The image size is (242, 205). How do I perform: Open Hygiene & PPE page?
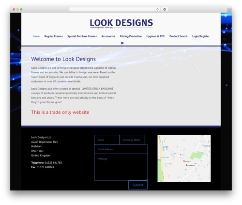tap(155, 36)
